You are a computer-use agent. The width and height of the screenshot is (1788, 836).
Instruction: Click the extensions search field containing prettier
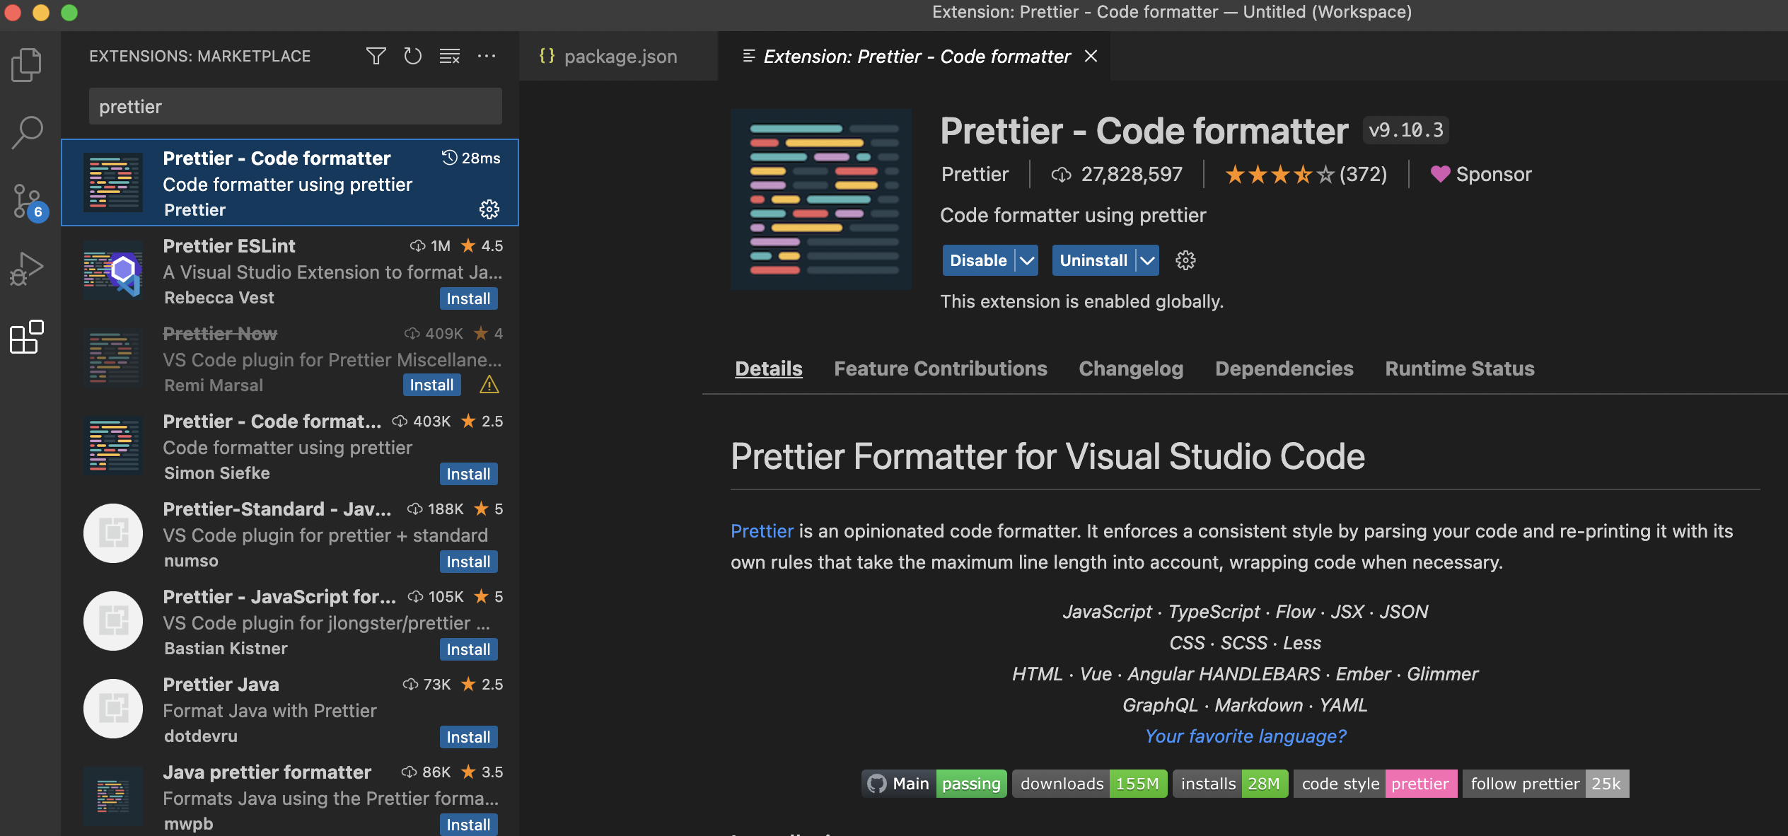pyautogui.click(x=296, y=106)
